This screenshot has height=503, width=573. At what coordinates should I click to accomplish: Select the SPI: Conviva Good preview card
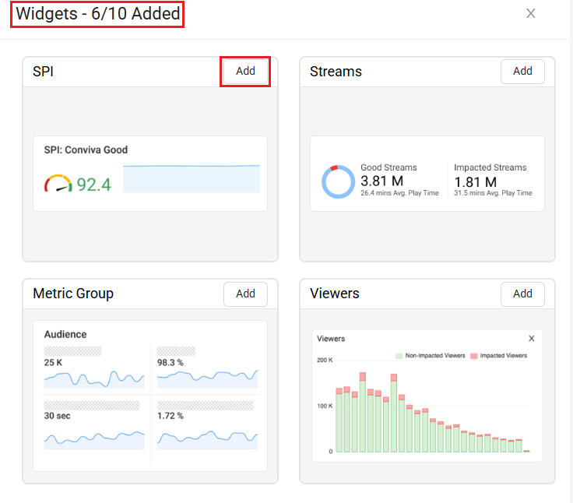[150, 174]
